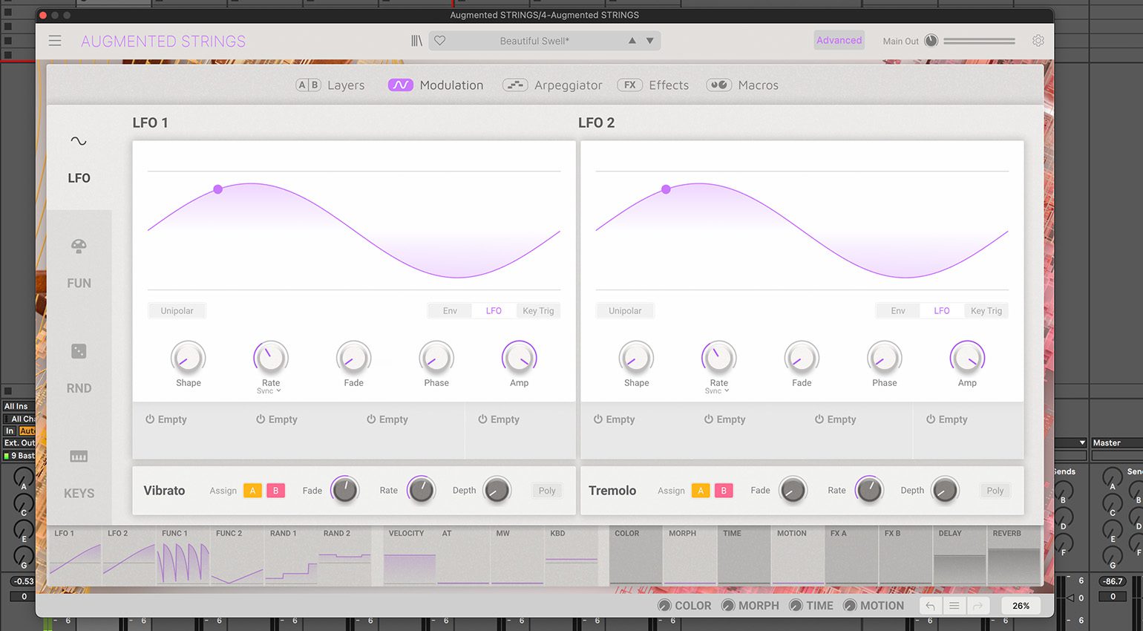Toggle Tremolo assign to layer B

pos(724,491)
